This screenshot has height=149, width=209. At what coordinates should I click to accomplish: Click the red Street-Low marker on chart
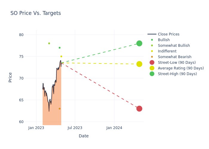(x=139, y=108)
